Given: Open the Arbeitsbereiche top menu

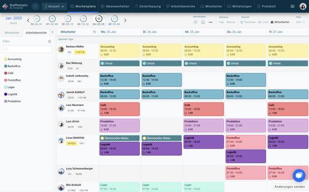Looking at the screenshot, I should point(180,6).
